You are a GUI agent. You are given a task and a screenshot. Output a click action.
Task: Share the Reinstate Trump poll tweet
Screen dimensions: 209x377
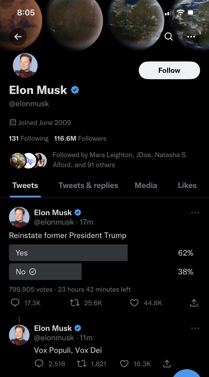pos(194,303)
